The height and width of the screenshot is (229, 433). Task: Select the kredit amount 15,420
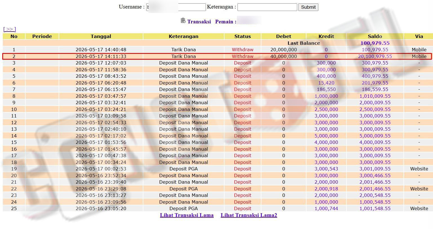tap(326, 83)
